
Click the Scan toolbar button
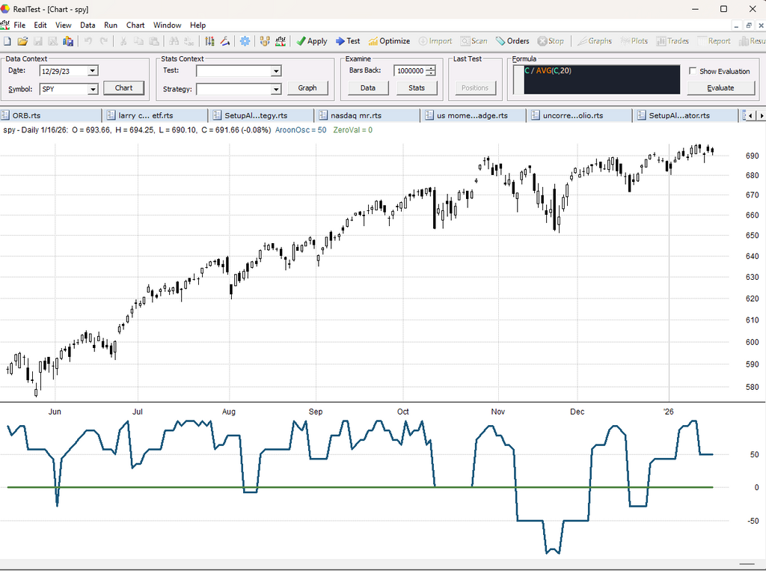coord(474,42)
